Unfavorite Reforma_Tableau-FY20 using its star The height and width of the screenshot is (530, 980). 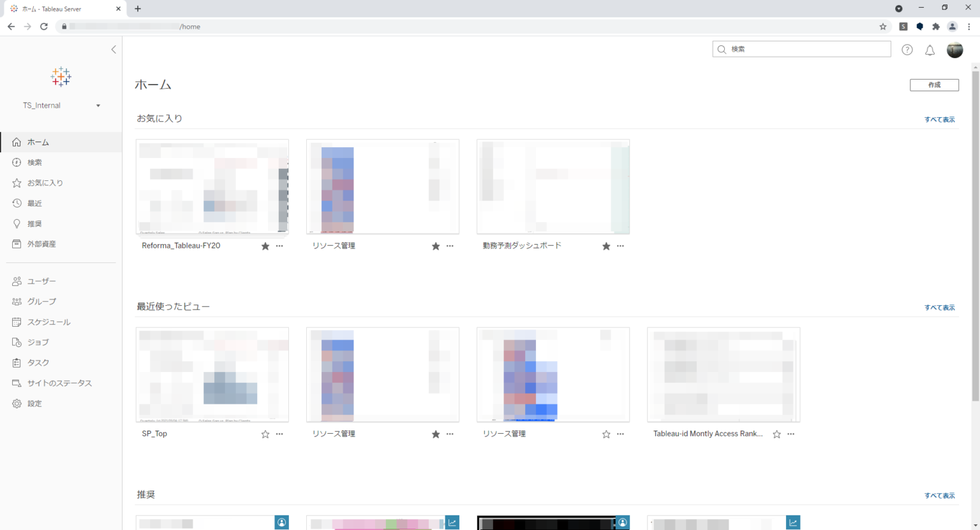265,246
